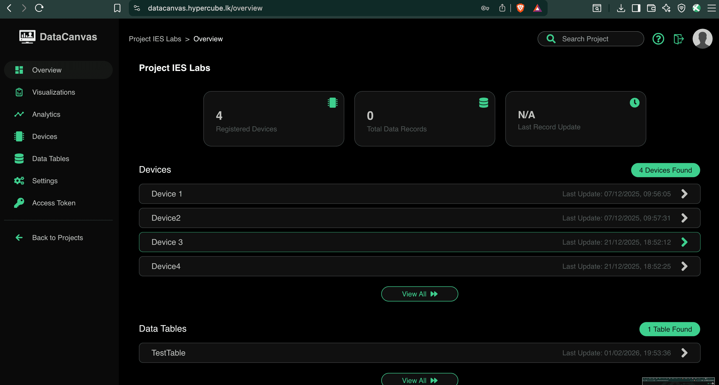Switch to the Overview tab
Viewport: 719px width, 385px height.
pos(58,70)
